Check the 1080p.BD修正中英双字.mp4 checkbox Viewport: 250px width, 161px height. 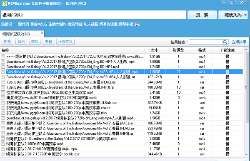point(3,92)
